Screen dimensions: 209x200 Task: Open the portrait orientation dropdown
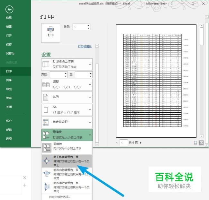pyautogui.click(x=67, y=97)
